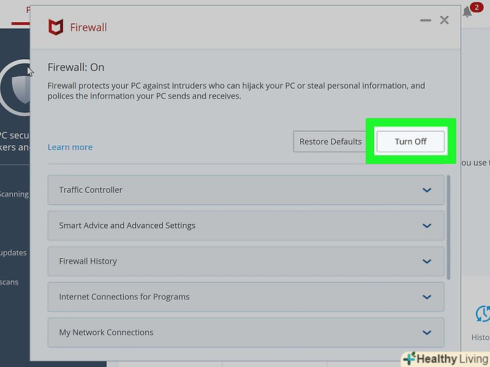
Task: Open the Learn more link
Action: 70,147
